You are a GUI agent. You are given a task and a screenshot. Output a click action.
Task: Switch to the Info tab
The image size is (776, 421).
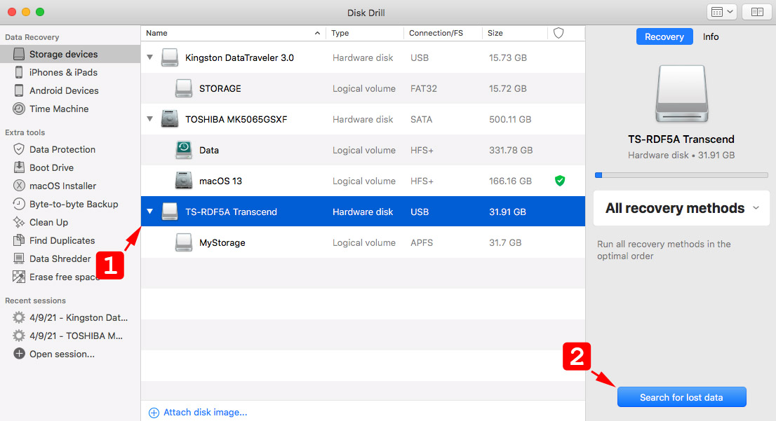pos(711,36)
